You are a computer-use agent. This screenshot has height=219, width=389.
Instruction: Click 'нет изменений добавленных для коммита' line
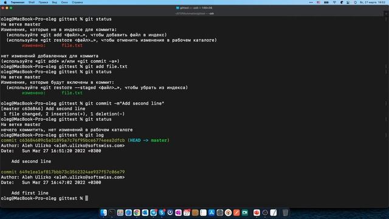(50, 56)
